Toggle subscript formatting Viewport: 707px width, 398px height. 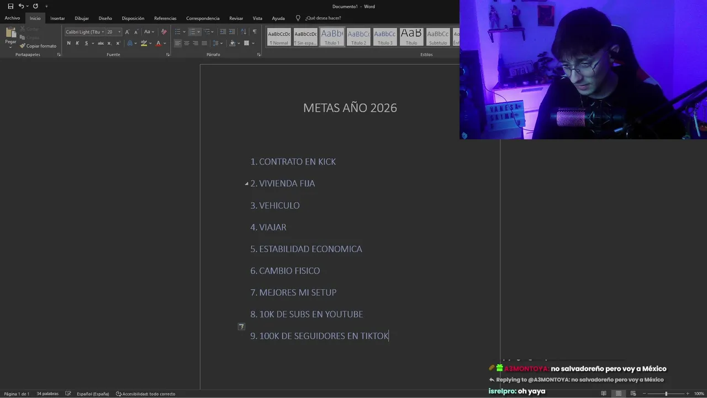(x=109, y=43)
